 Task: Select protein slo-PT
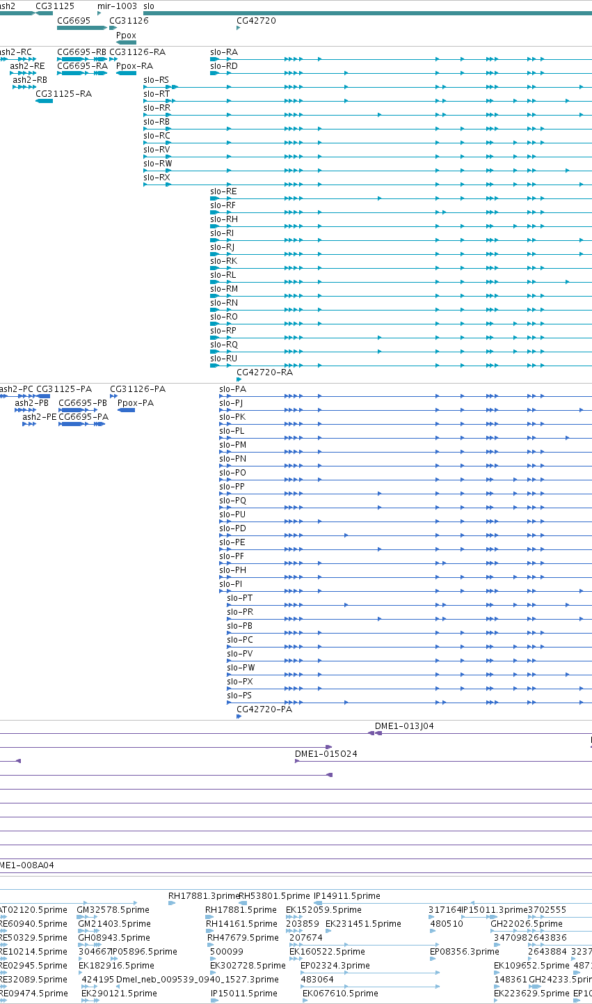(240, 598)
